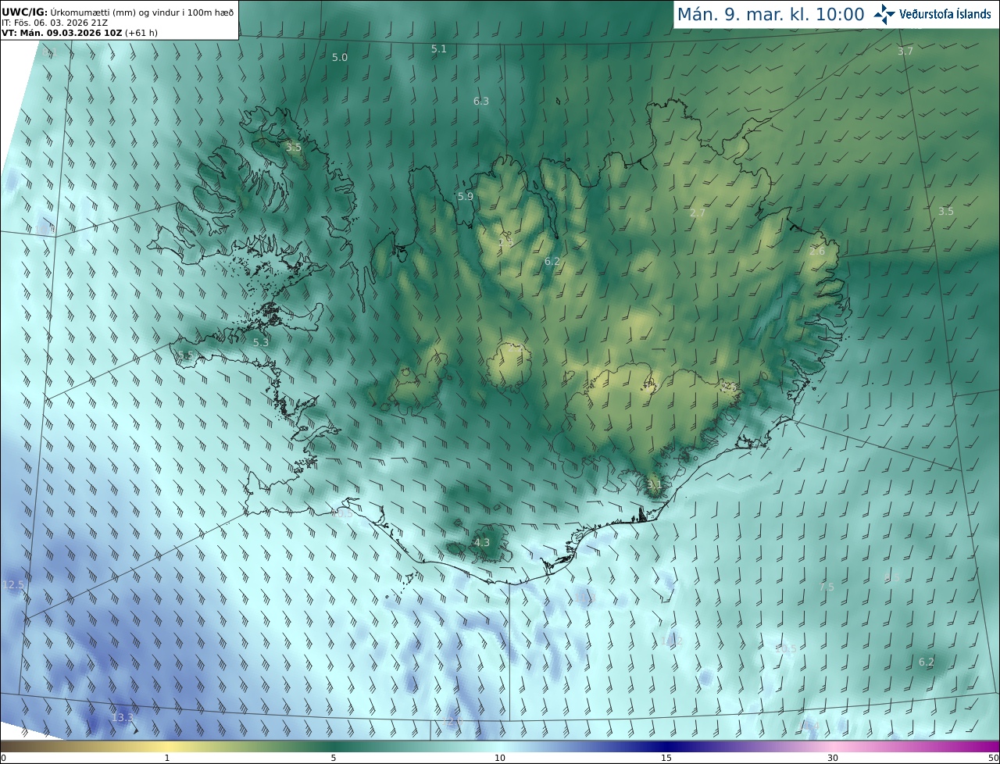1000x764 pixels.
Task: Click the 5.9 value label
Action: pyautogui.click(x=466, y=196)
